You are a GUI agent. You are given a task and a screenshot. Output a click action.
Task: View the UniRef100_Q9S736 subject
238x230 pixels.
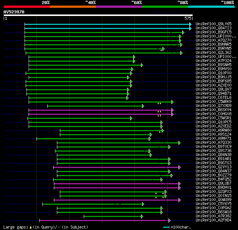[213, 151]
